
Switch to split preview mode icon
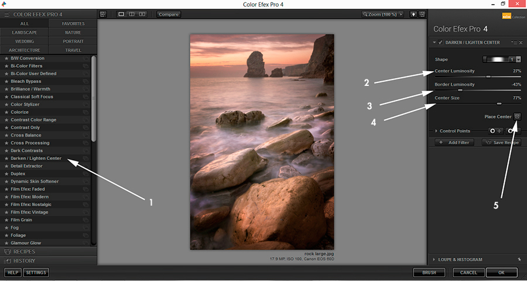pos(132,14)
